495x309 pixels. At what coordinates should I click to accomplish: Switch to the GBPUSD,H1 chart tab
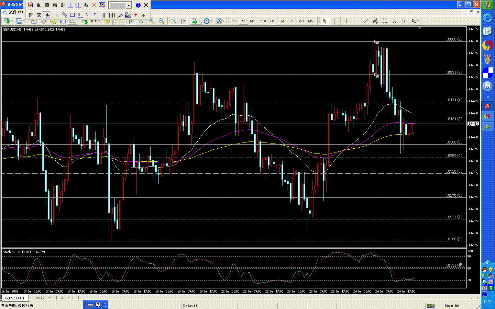click(15, 298)
